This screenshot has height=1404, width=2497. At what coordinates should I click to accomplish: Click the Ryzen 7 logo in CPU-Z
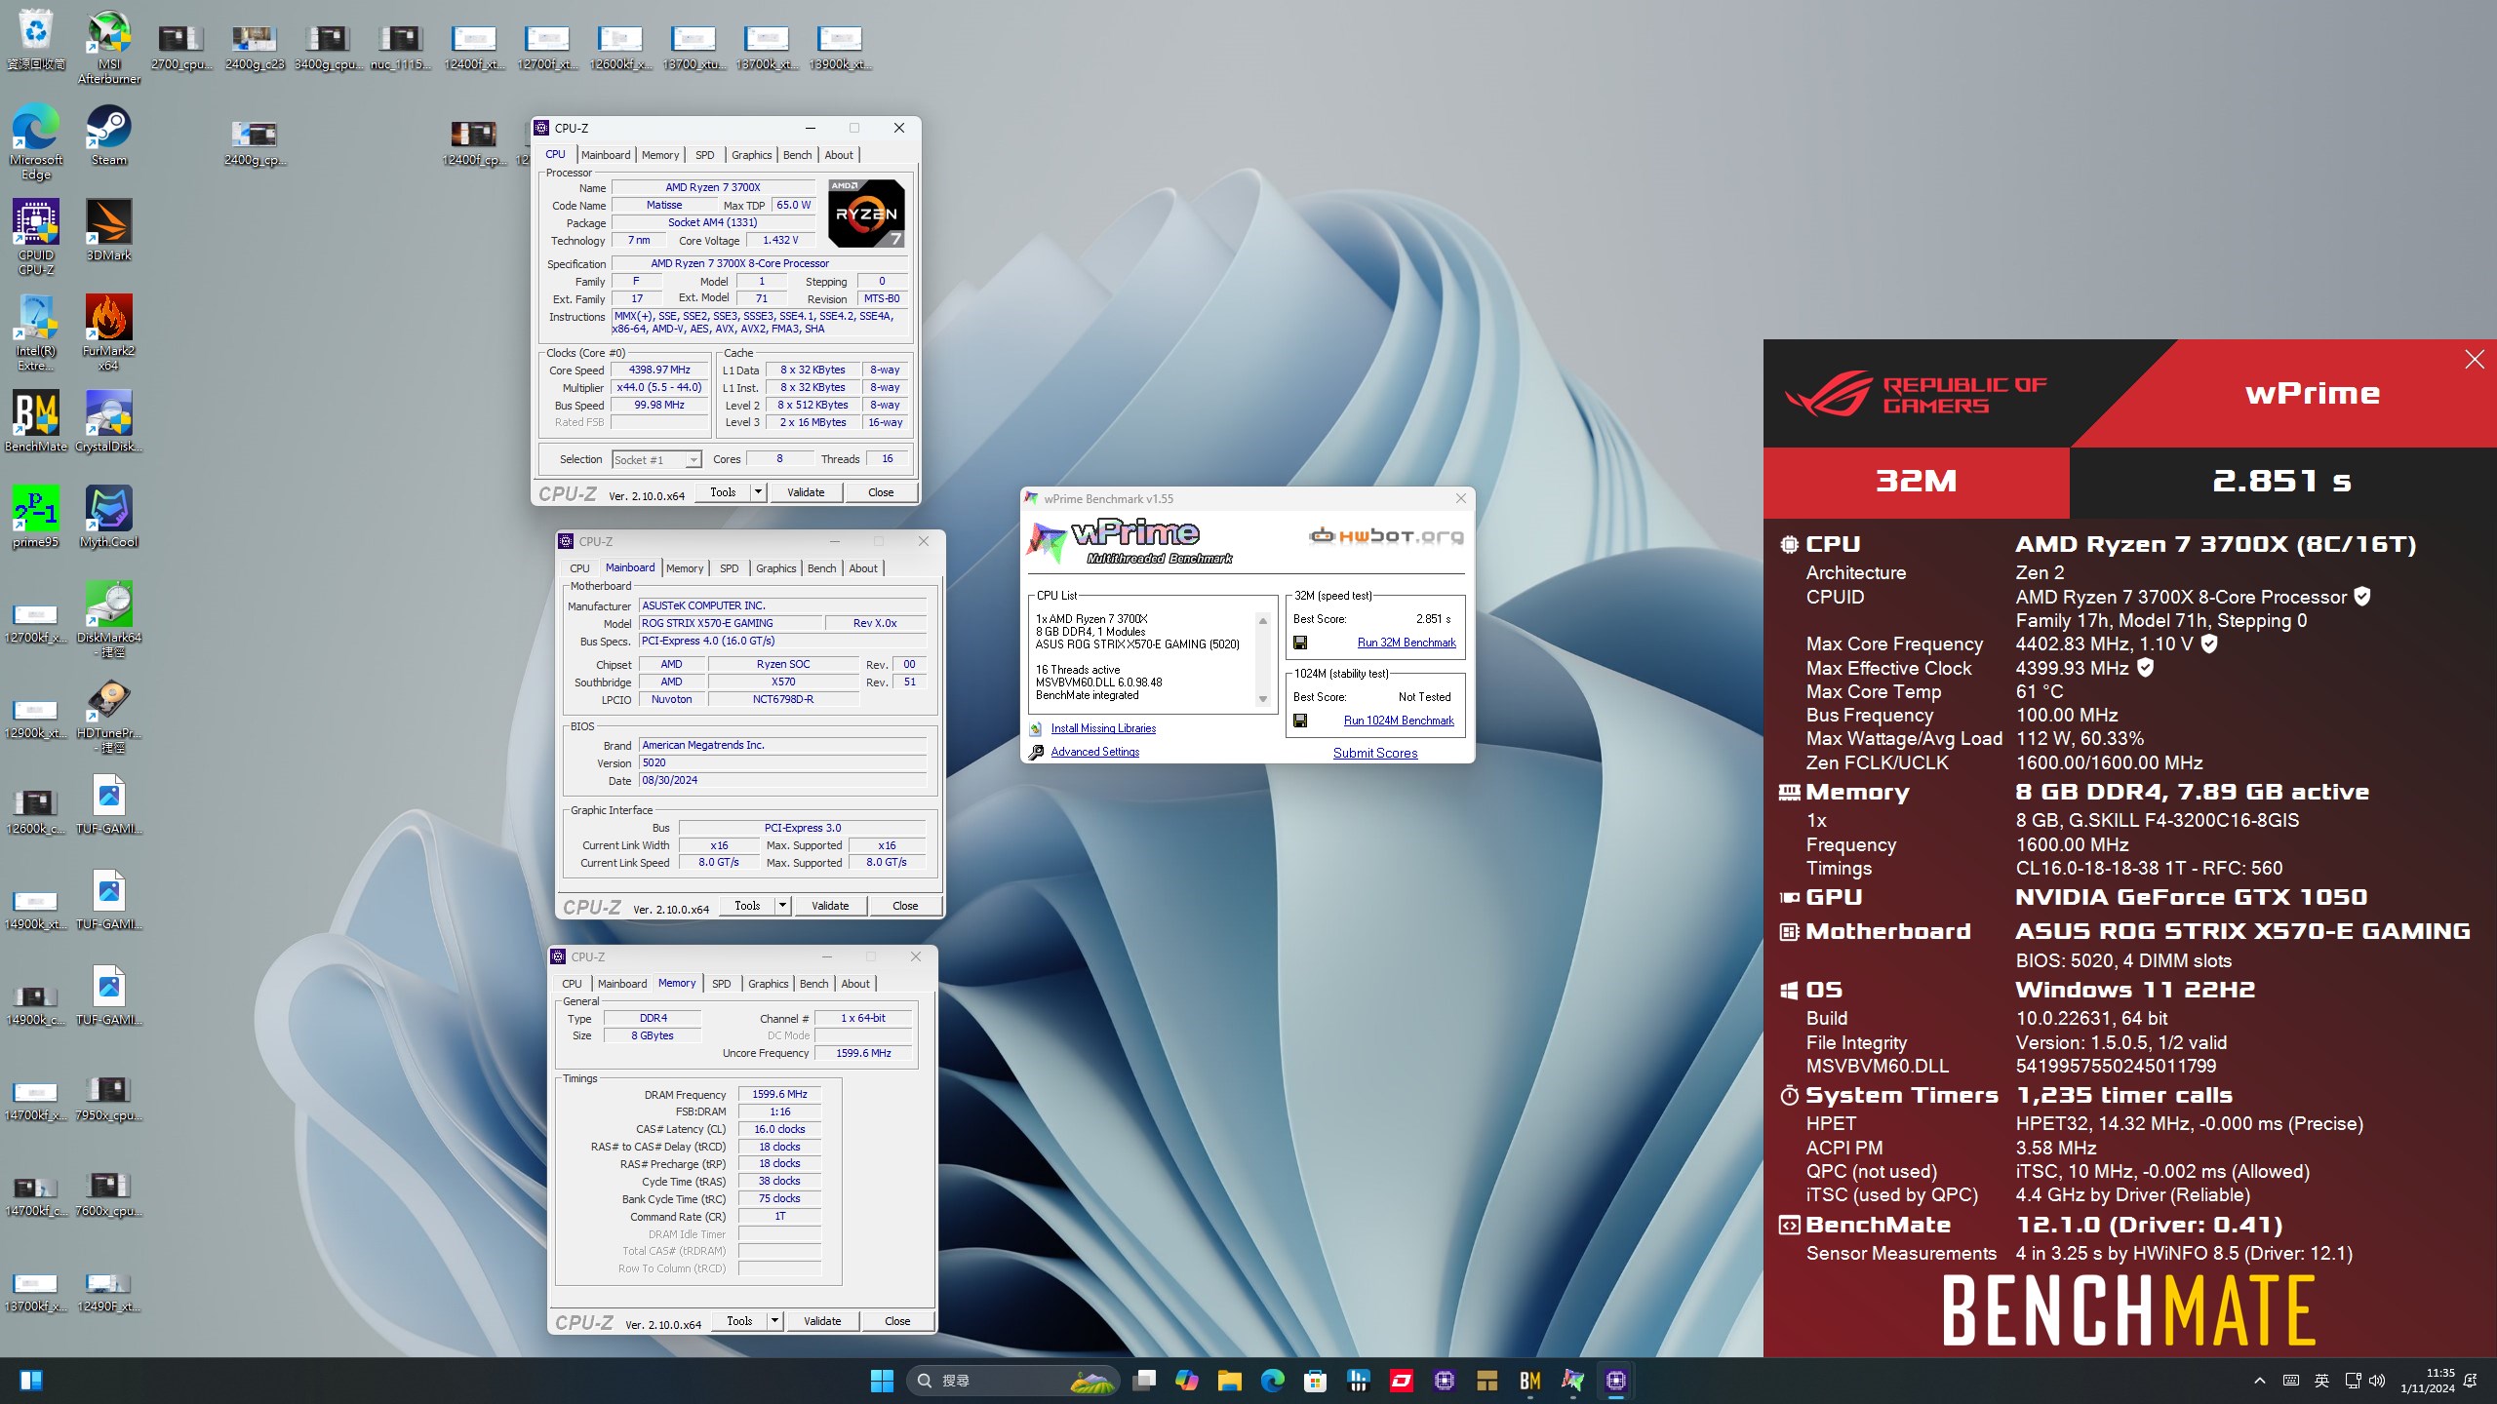point(866,214)
